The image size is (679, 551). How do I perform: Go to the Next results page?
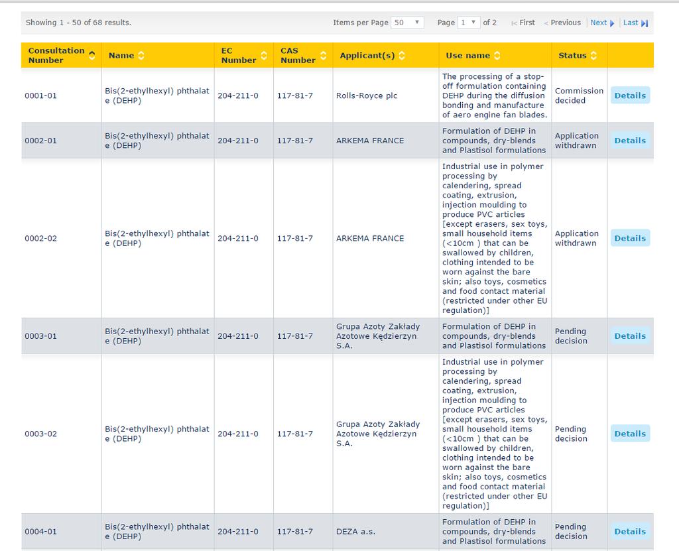tap(602, 23)
